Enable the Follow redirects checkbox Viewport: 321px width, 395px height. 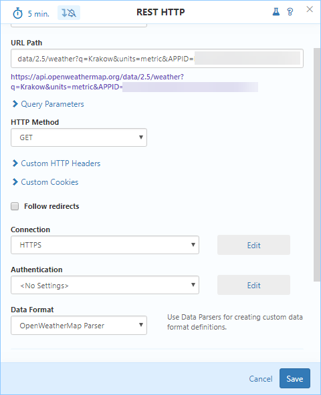coord(15,206)
